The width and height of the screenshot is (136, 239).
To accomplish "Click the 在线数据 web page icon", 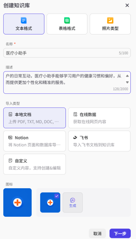I will (75, 114).
